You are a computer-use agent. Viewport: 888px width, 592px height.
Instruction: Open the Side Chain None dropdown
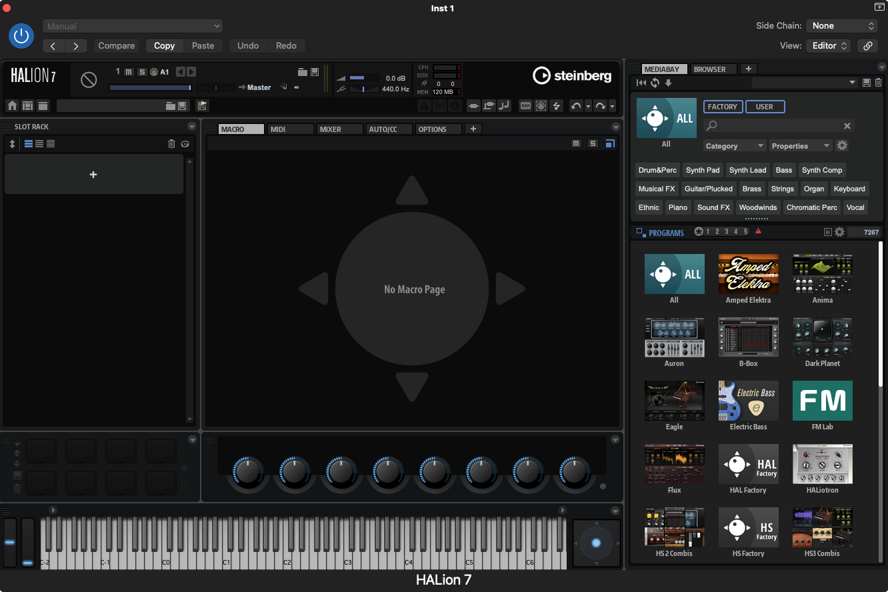[x=841, y=26]
